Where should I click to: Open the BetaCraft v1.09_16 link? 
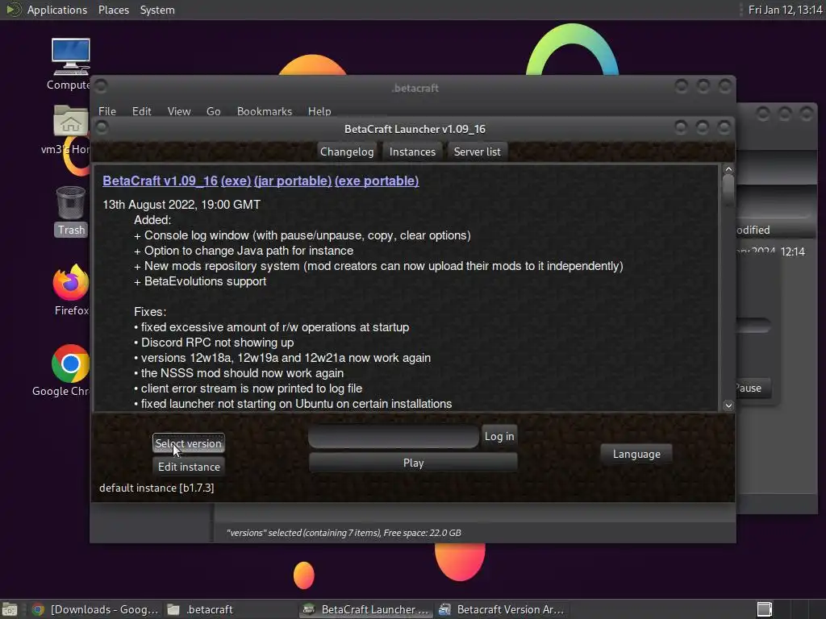[161, 181]
